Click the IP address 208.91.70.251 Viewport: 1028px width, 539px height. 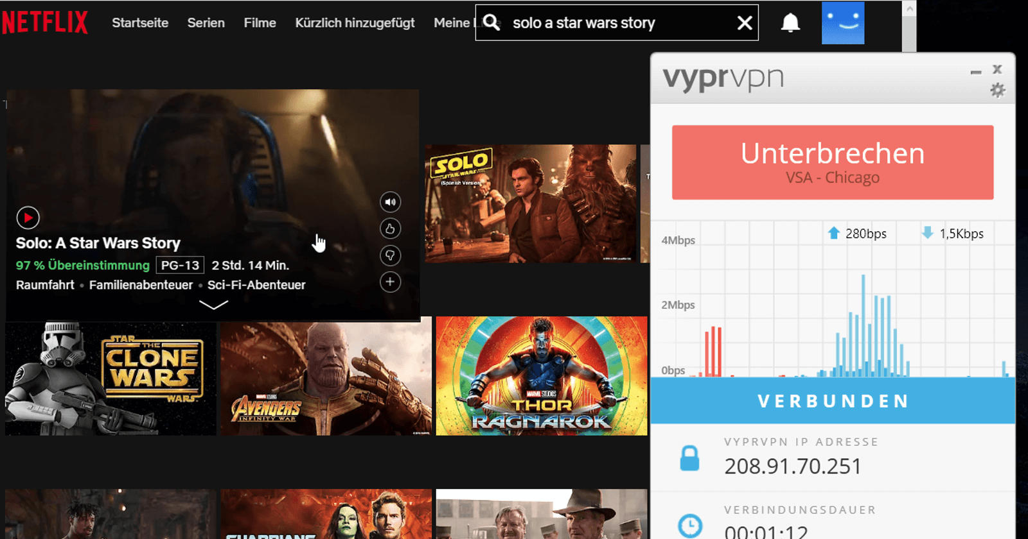click(793, 466)
